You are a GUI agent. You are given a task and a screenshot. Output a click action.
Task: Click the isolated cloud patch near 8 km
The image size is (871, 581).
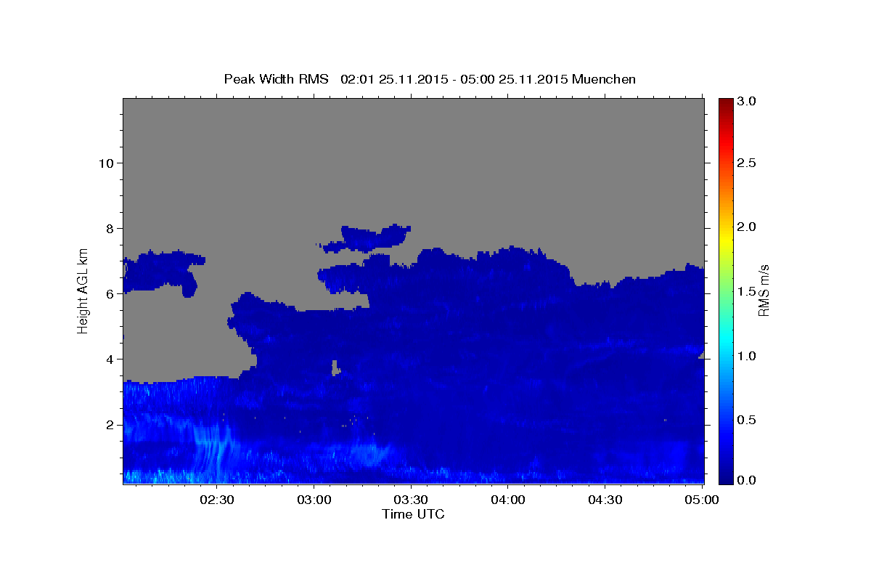[x=367, y=237]
